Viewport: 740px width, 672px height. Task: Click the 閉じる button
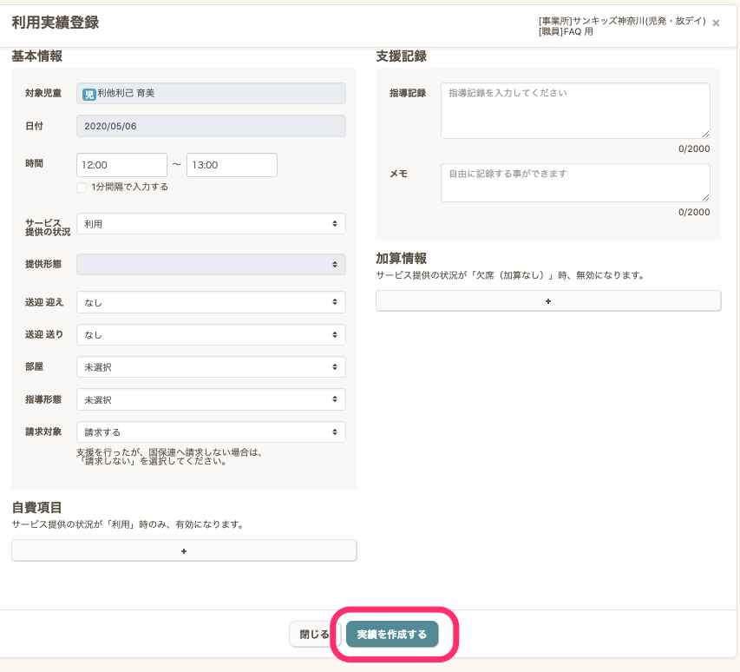click(313, 635)
